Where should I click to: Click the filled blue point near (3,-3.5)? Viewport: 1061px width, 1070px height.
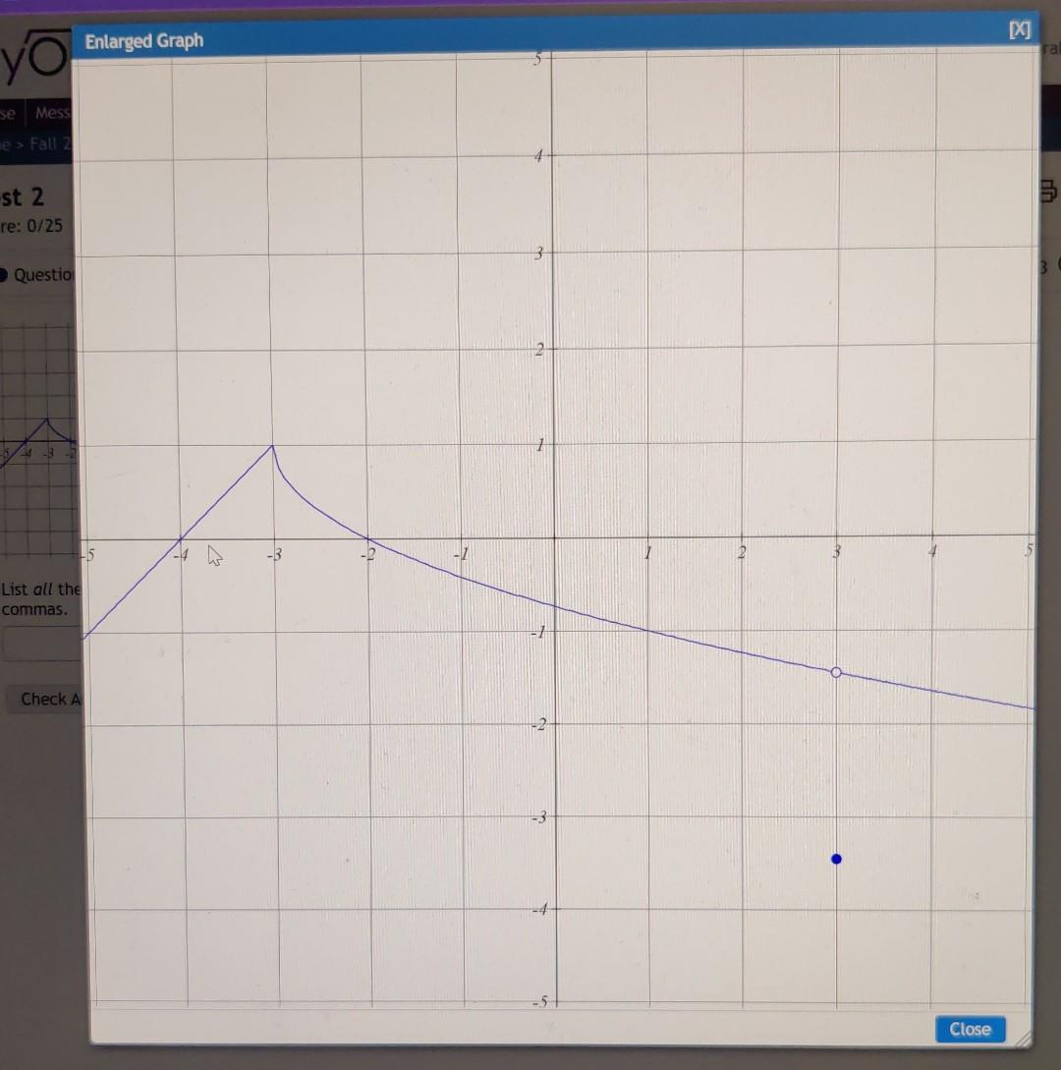point(836,859)
